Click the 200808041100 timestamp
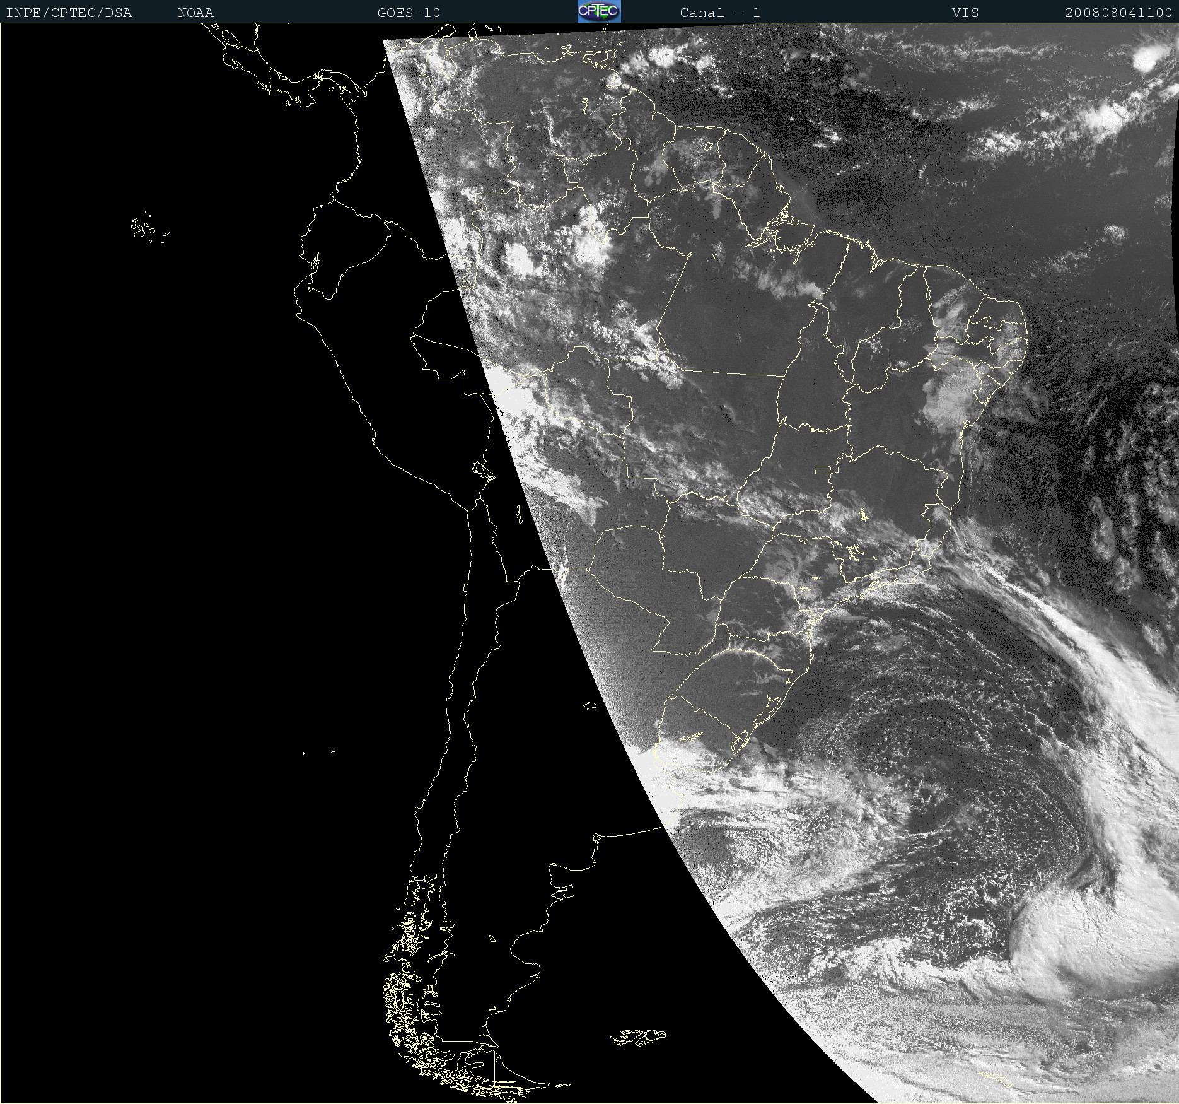Screen dimensions: 1179x1104 (x=1118, y=13)
